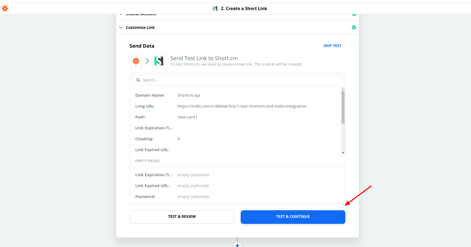Click the right arrow between the app icons
Screen dimensions: 471x247
(147, 61)
